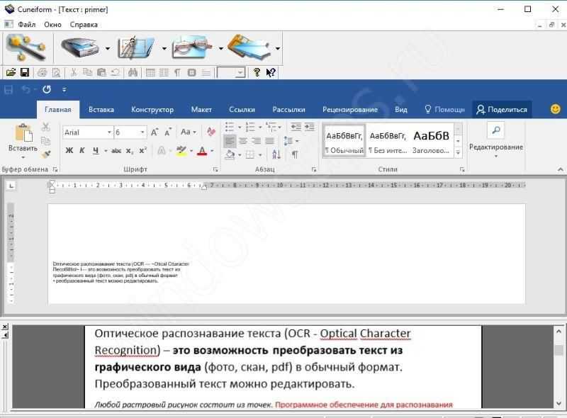Toggle bold Ж formatting
Viewport: 567px width, 418px height.
(69, 150)
